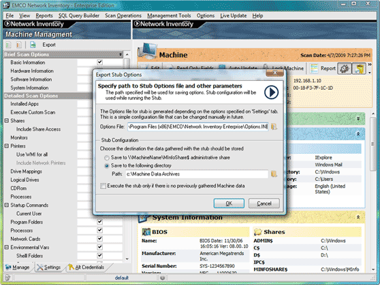
Task: Click scan options list scrollbar down arrow
Action: point(127,259)
